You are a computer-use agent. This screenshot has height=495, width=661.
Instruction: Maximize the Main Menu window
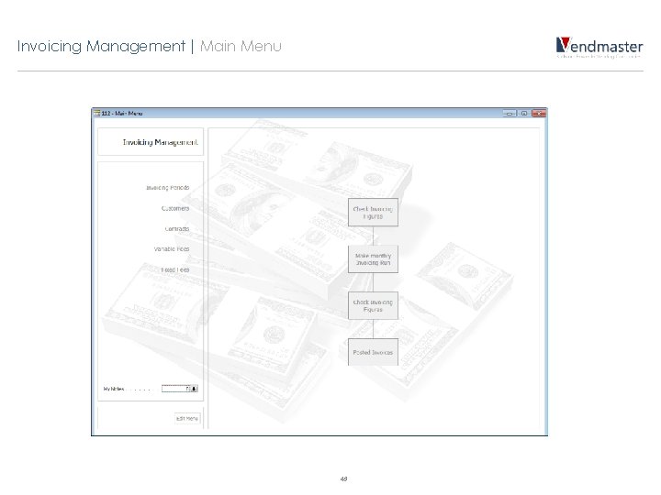click(524, 114)
